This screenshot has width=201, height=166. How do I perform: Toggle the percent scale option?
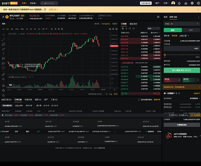(107, 94)
